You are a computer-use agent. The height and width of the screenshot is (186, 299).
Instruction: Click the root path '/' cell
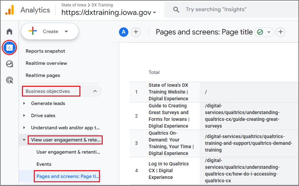coord(206,92)
